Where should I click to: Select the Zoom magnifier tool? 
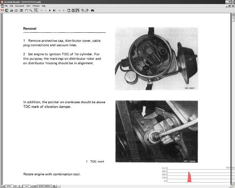click(x=31, y=11)
